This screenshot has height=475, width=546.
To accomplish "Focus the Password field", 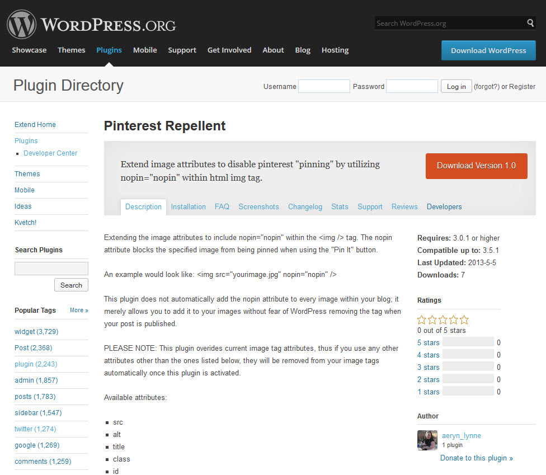I will tap(412, 86).
